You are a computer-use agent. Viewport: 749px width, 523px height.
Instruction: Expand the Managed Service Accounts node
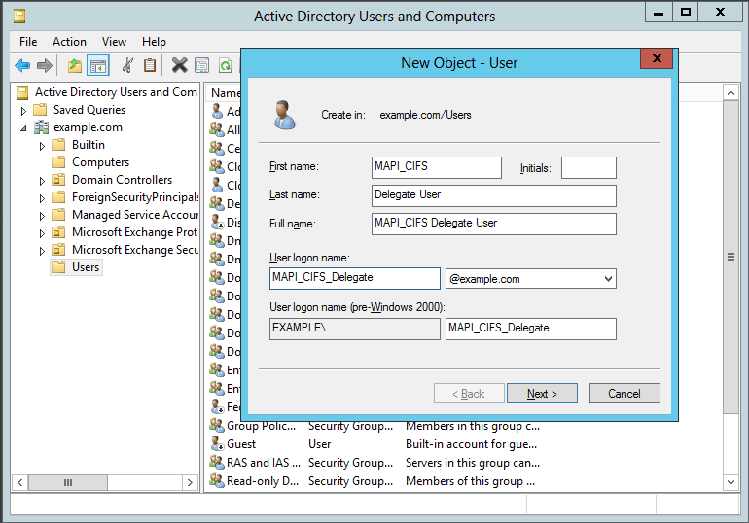pos(42,216)
